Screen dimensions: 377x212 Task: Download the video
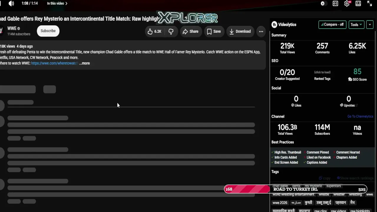click(x=240, y=32)
